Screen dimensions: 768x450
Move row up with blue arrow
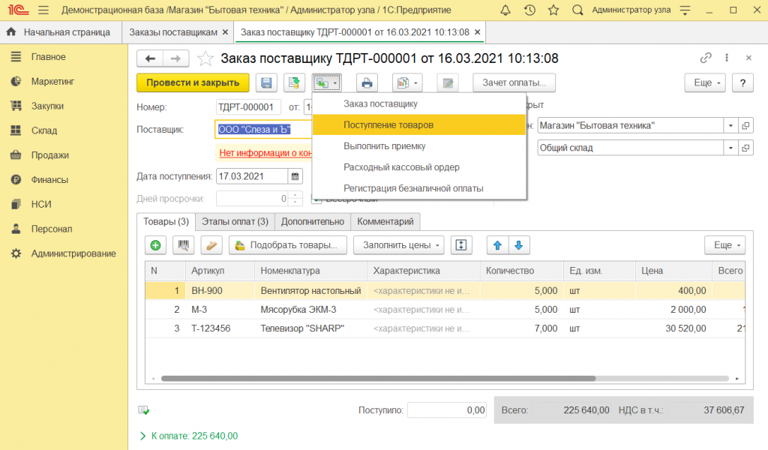pos(496,245)
